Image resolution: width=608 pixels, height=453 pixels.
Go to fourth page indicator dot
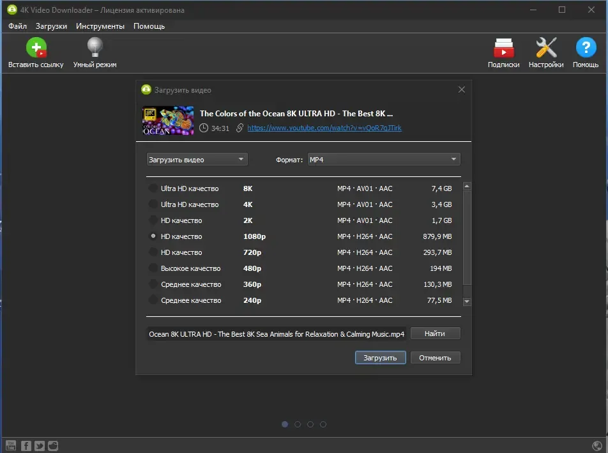tap(323, 424)
